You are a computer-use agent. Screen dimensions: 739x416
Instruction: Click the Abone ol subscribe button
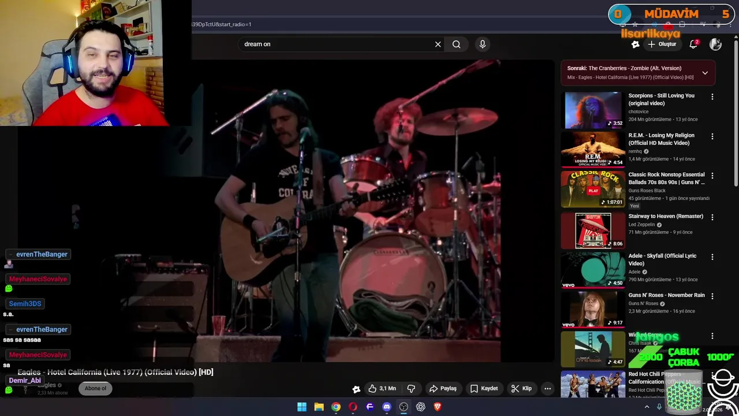[96, 388]
